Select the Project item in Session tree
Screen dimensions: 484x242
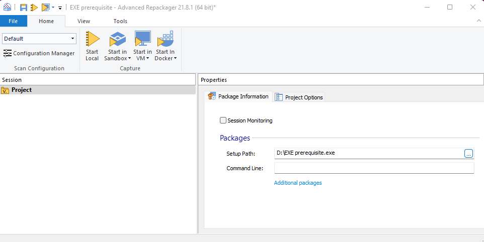(x=98, y=90)
